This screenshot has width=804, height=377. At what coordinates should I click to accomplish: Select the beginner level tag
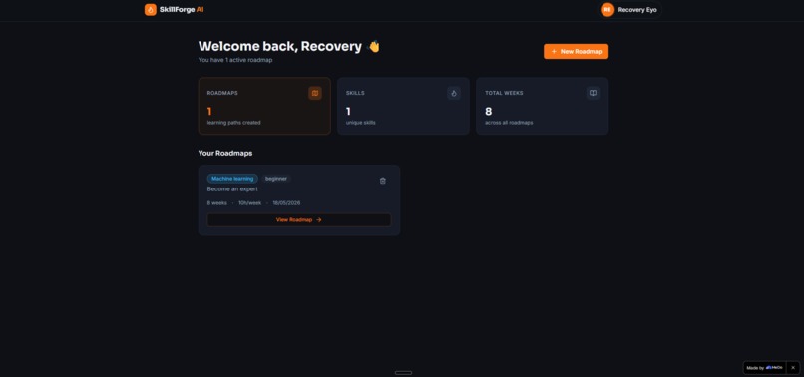[276, 179]
